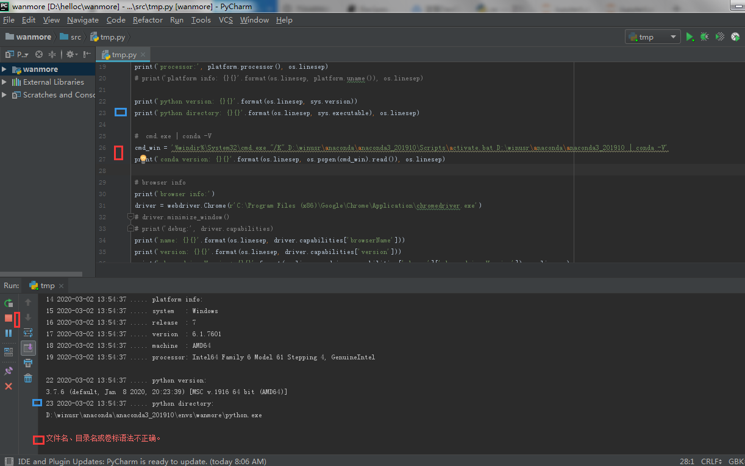Print the console output
Image resolution: width=745 pixels, height=466 pixels.
[x=28, y=363]
